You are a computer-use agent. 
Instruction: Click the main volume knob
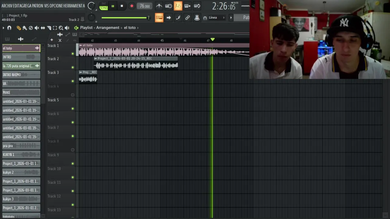[91, 6]
